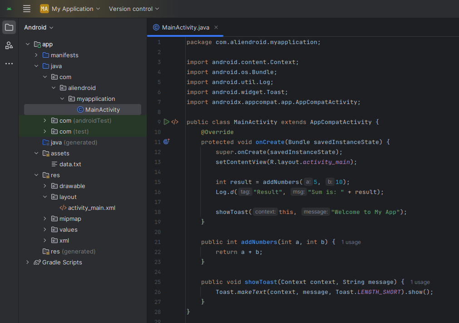Expand the com (androidTest) package
459x323 pixels.
pos(45,121)
